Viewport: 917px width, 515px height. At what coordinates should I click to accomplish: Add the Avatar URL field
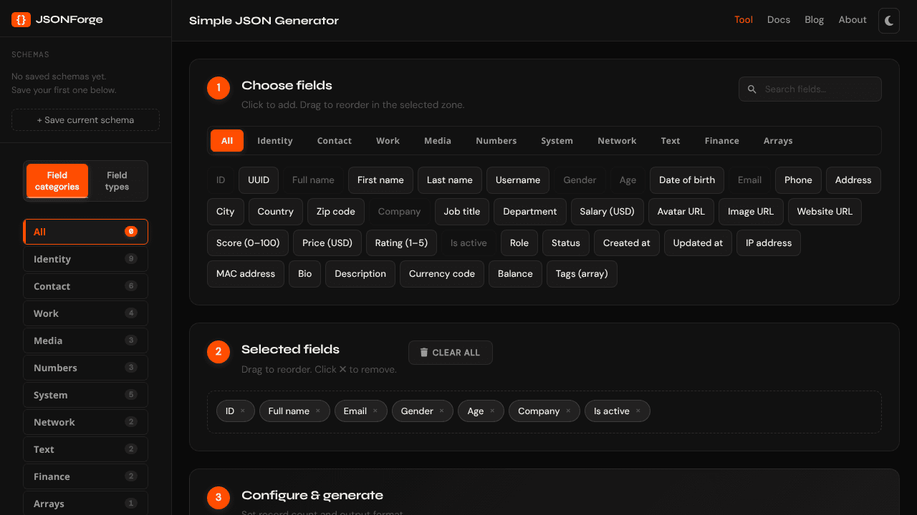coord(681,212)
